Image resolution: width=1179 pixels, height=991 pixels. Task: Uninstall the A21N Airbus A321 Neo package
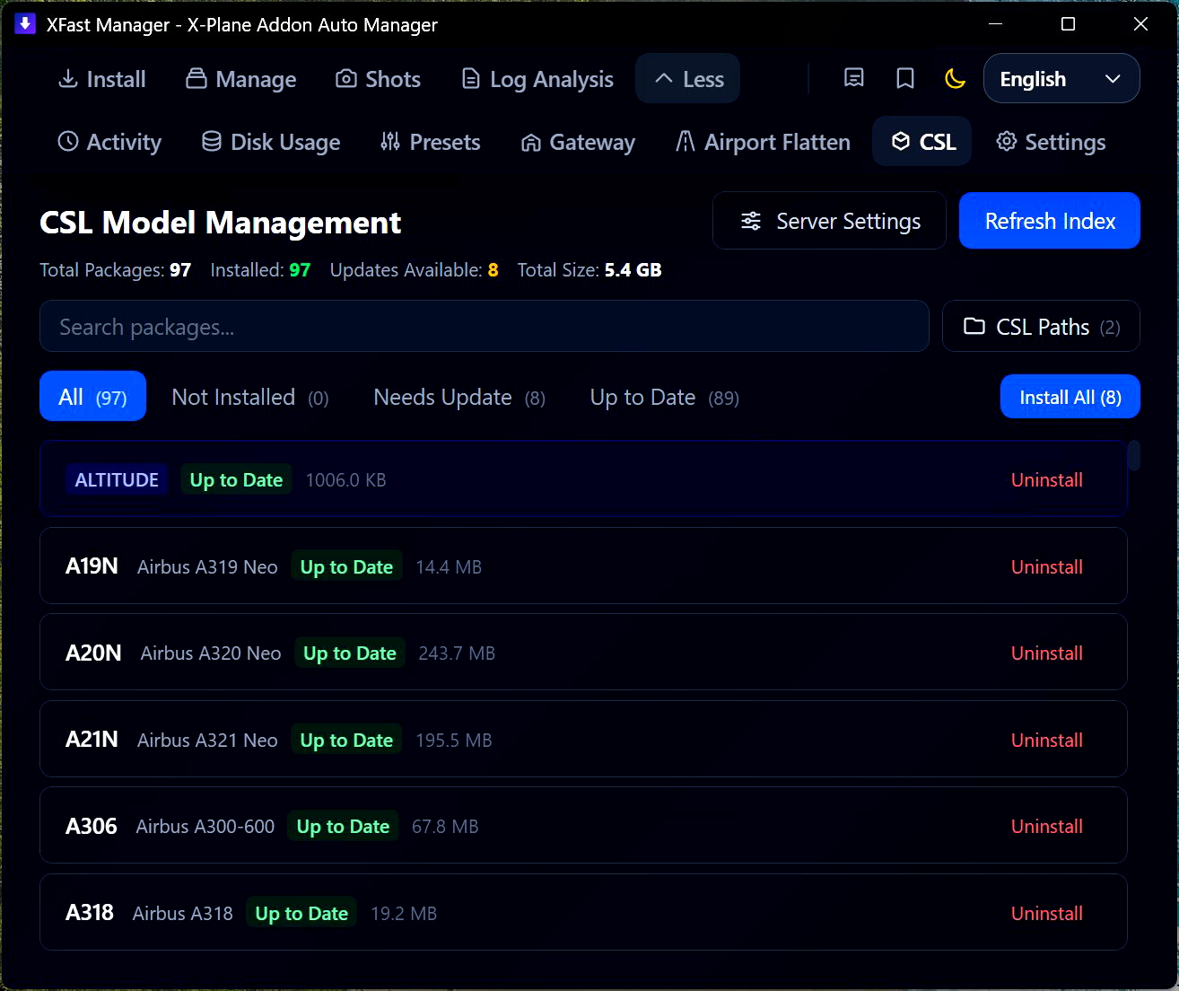[x=1047, y=741]
